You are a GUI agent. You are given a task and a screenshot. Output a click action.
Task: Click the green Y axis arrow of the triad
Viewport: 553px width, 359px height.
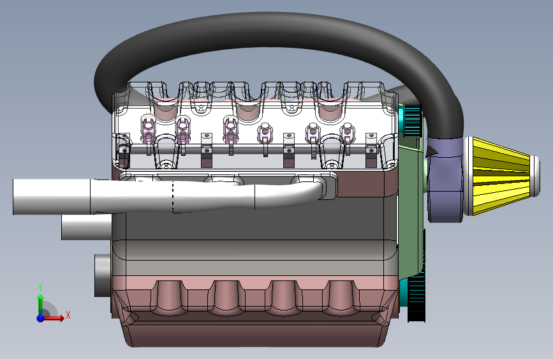[x=41, y=303]
